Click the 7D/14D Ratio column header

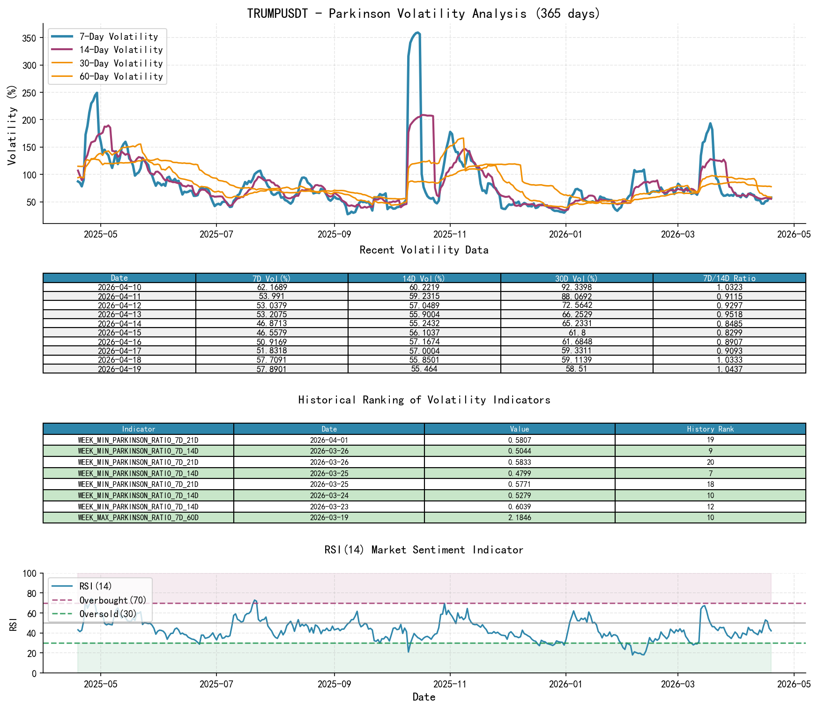[x=729, y=278]
